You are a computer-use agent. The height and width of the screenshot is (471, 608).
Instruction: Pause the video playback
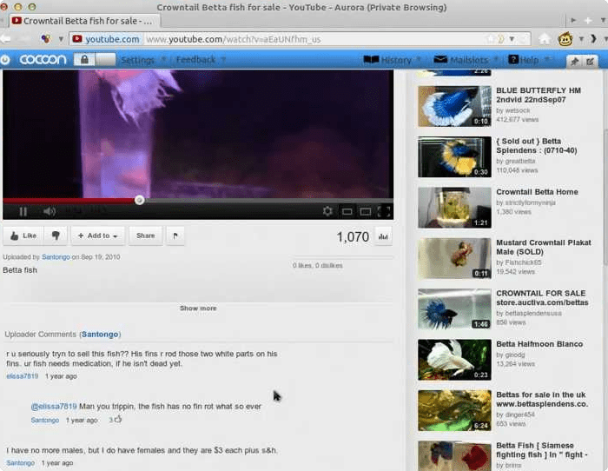click(x=23, y=211)
